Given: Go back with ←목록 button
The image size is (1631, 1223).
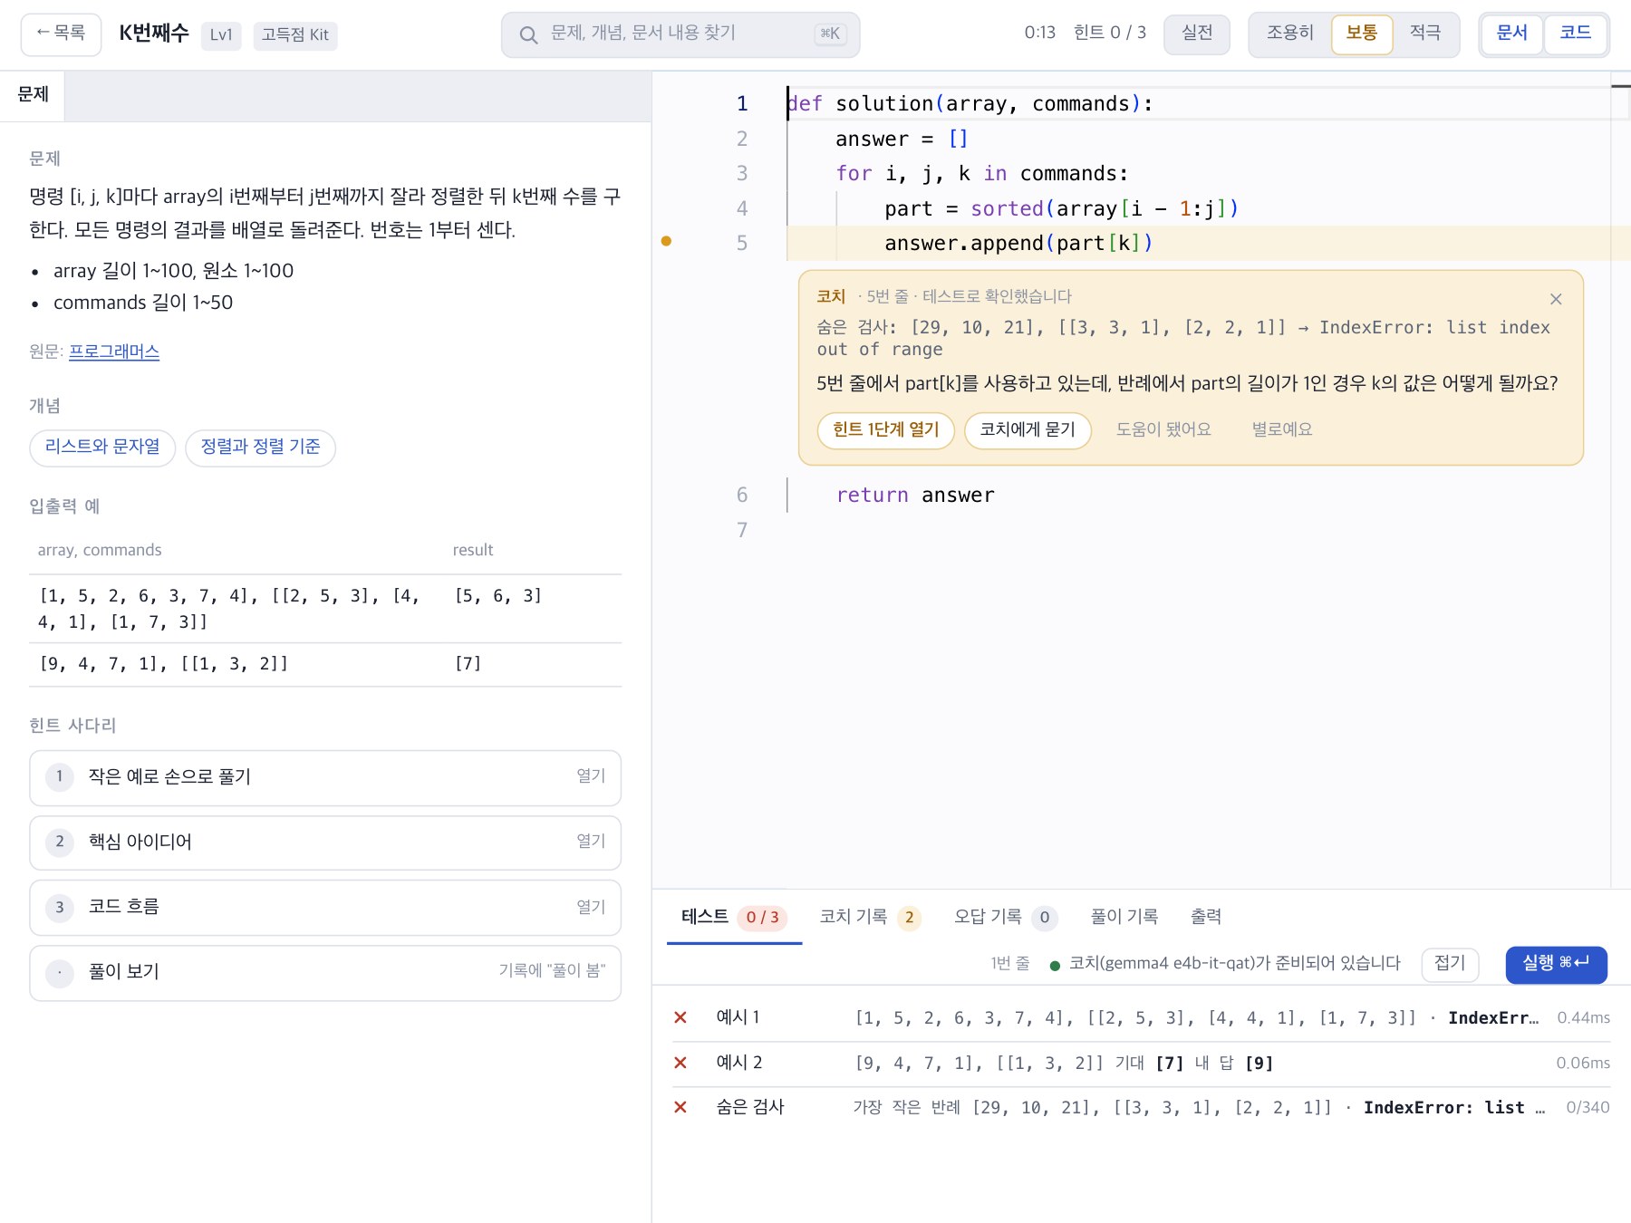Looking at the screenshot, I should pyautogui.click(x=61, y=34).
